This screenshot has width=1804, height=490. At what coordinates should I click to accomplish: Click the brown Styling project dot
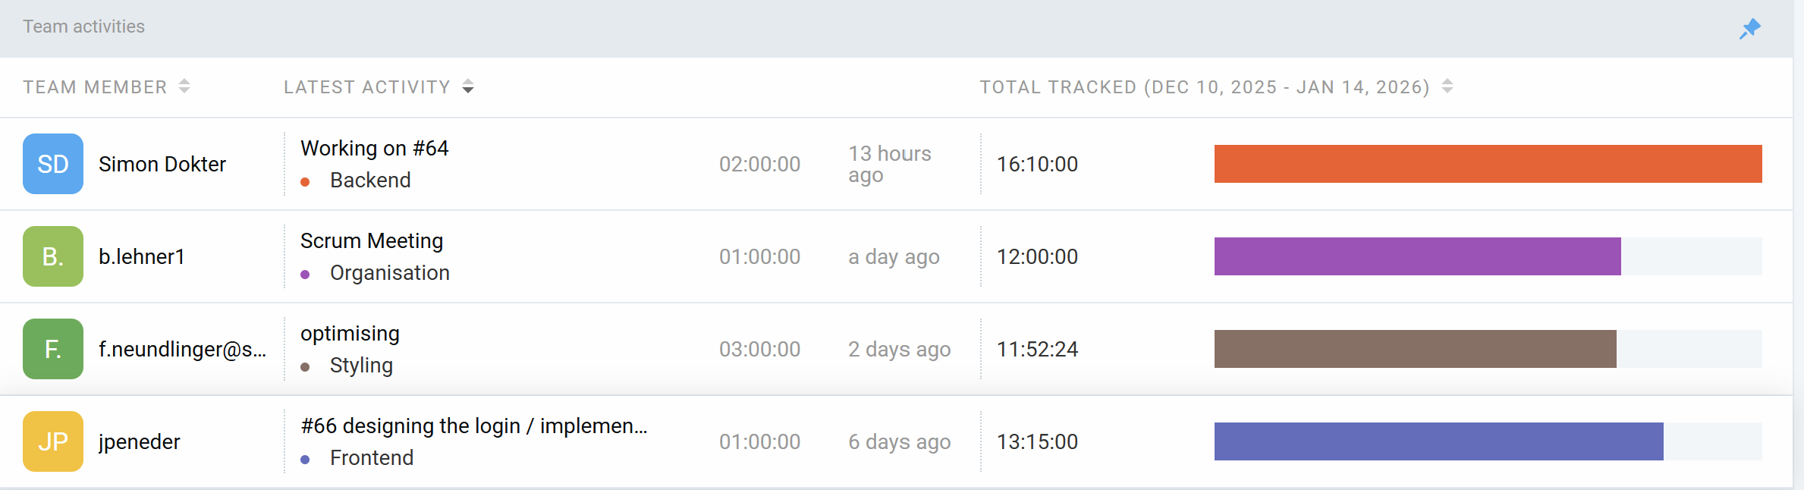coord(305,367)
